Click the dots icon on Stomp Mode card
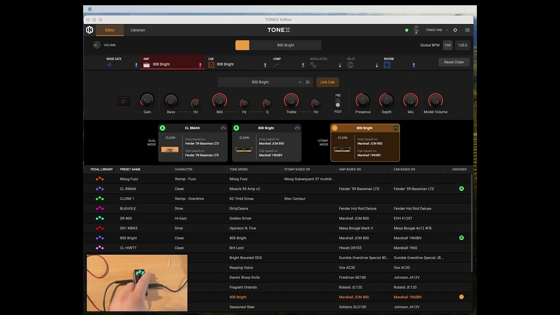Screen dimensions: 560x315 tap(395, 128)
